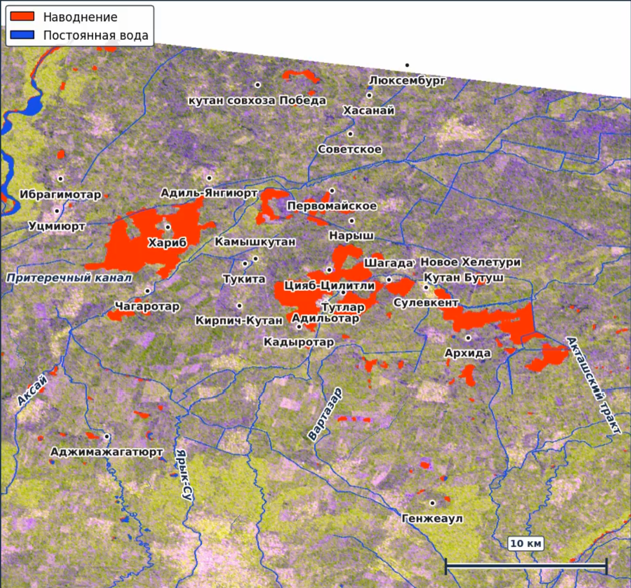Click the blue Постоянная вода legend swatch
The width and height of the screenshot is (631, 588).
coord(22,35)
